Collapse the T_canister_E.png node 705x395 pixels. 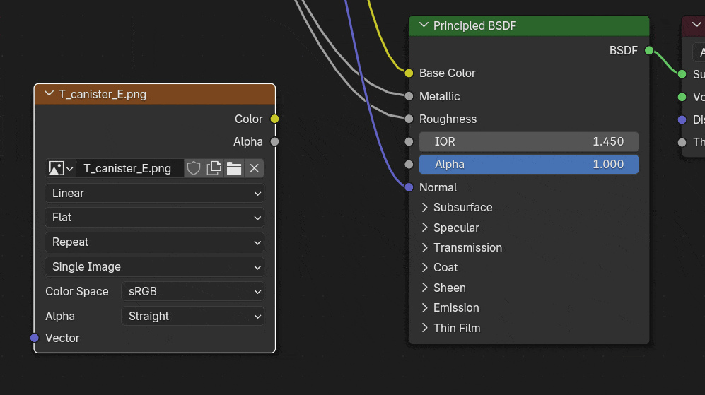[49, 94]
